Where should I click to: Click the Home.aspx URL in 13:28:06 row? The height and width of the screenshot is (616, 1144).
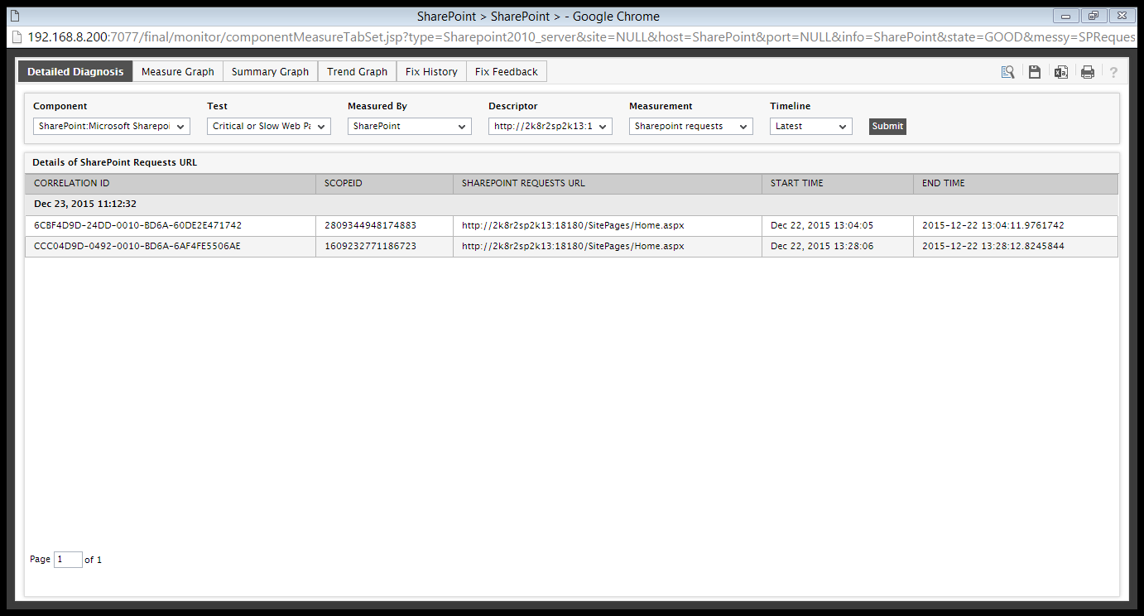click(x=573, y=247)
